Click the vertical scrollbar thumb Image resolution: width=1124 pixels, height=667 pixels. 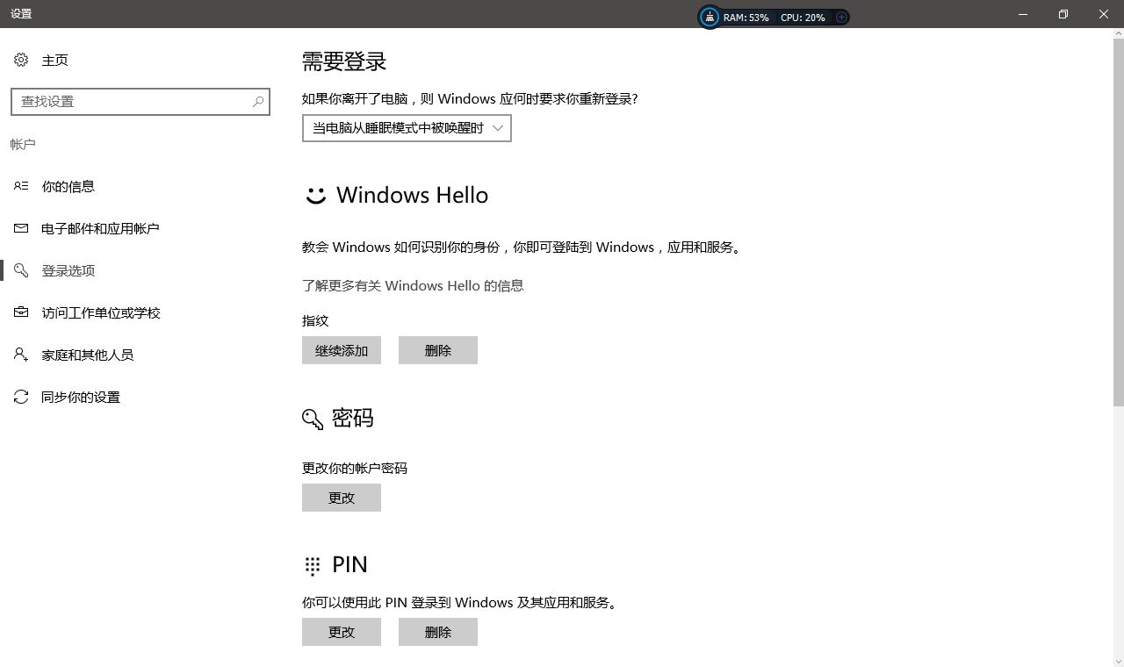[x=1117, y=223]
